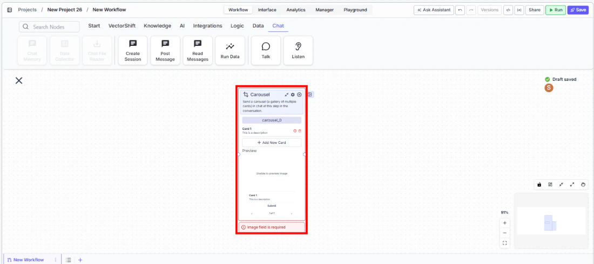594x264 pixels.
Task: Run the workflow
Action: [x=555, y=10]
